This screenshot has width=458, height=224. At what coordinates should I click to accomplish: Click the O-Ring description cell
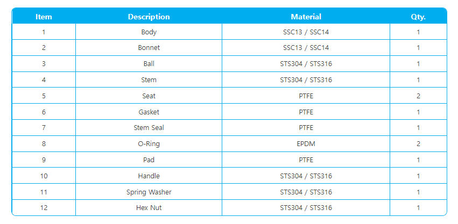(x=149, y=144)
